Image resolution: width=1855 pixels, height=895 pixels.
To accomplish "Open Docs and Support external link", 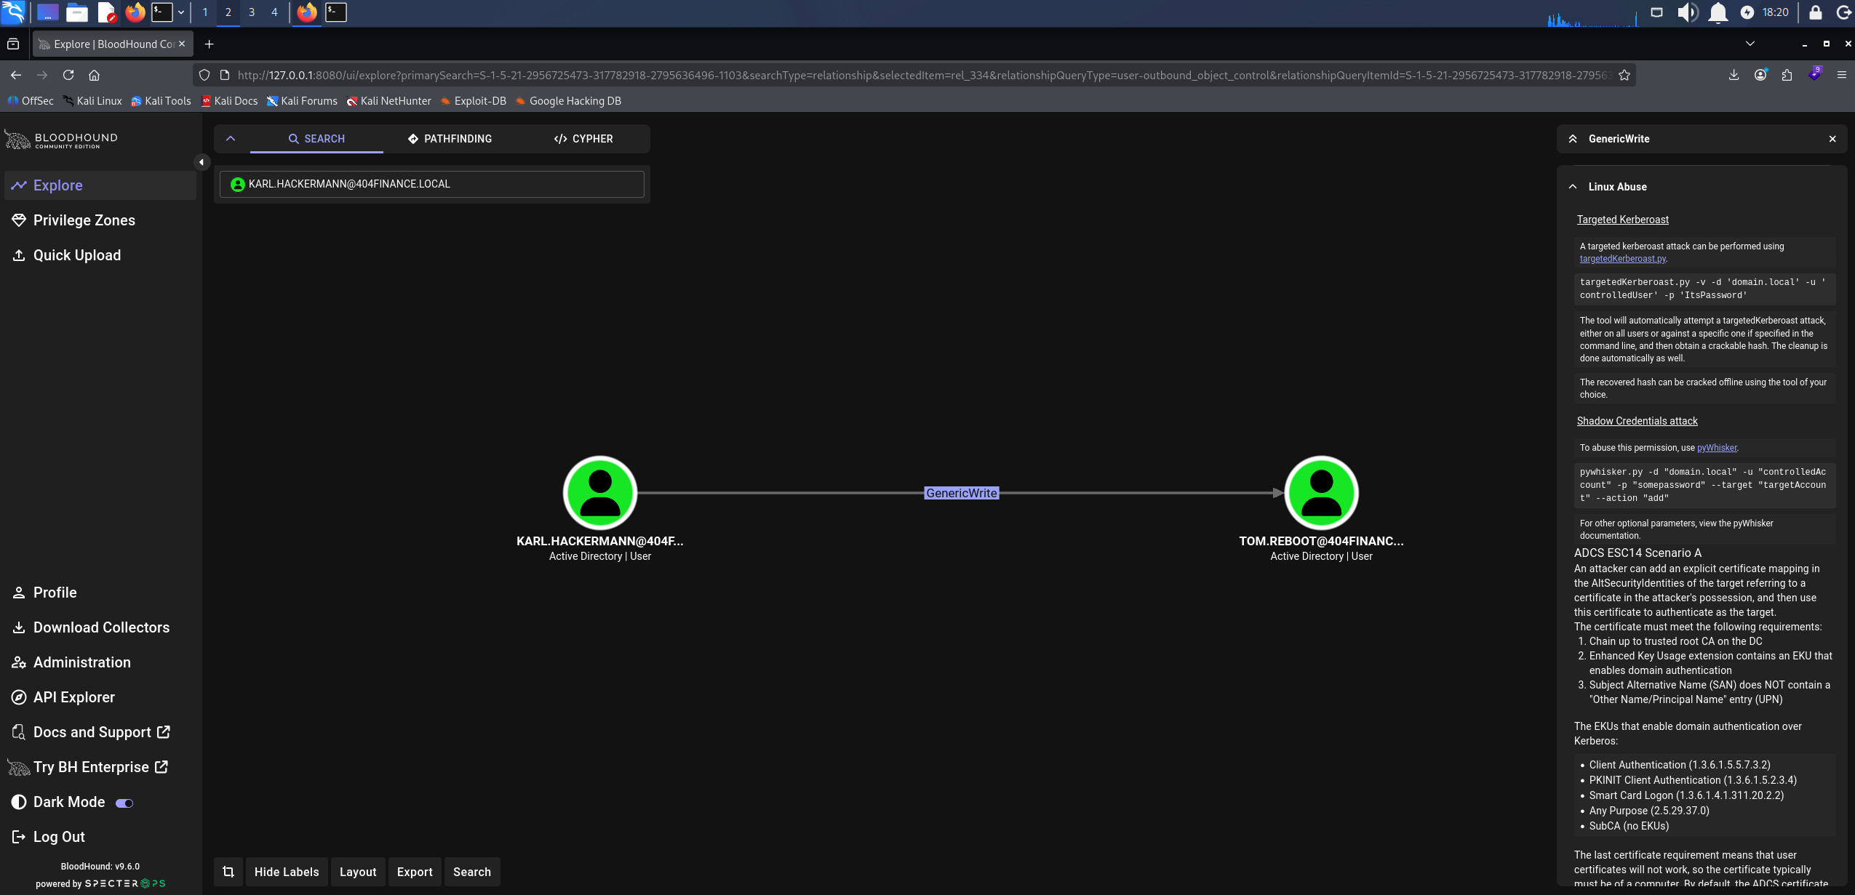I will tap(100, 732).
